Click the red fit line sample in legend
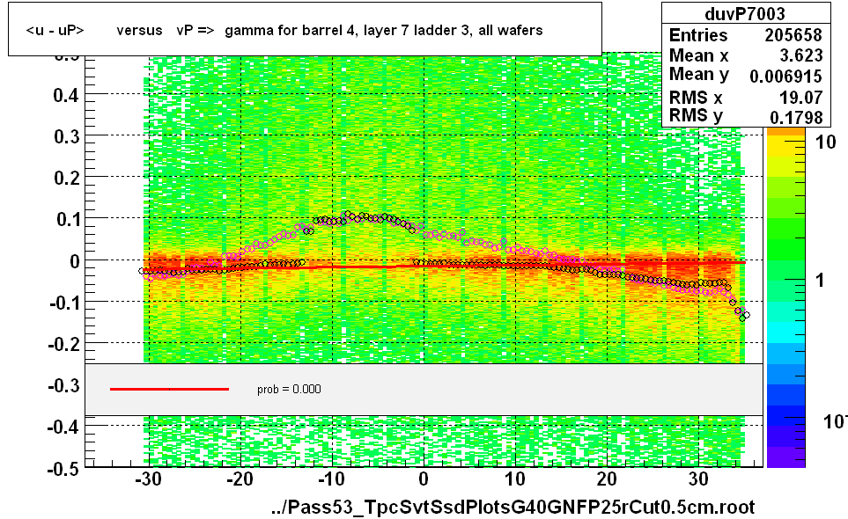The width and height of the screenshot is (848, 519). point(169,389)
